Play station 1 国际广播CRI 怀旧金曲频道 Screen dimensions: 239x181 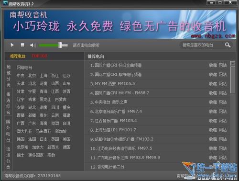(116, 65)
